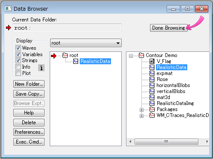Click the Data Browser title bar icon
Viewport: 213px width, 159px height.
[x=8, y=9]
